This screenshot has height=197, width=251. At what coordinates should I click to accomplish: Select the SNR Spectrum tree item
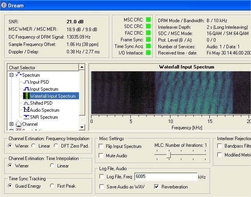pyautogui.click(x=44, y=117)
